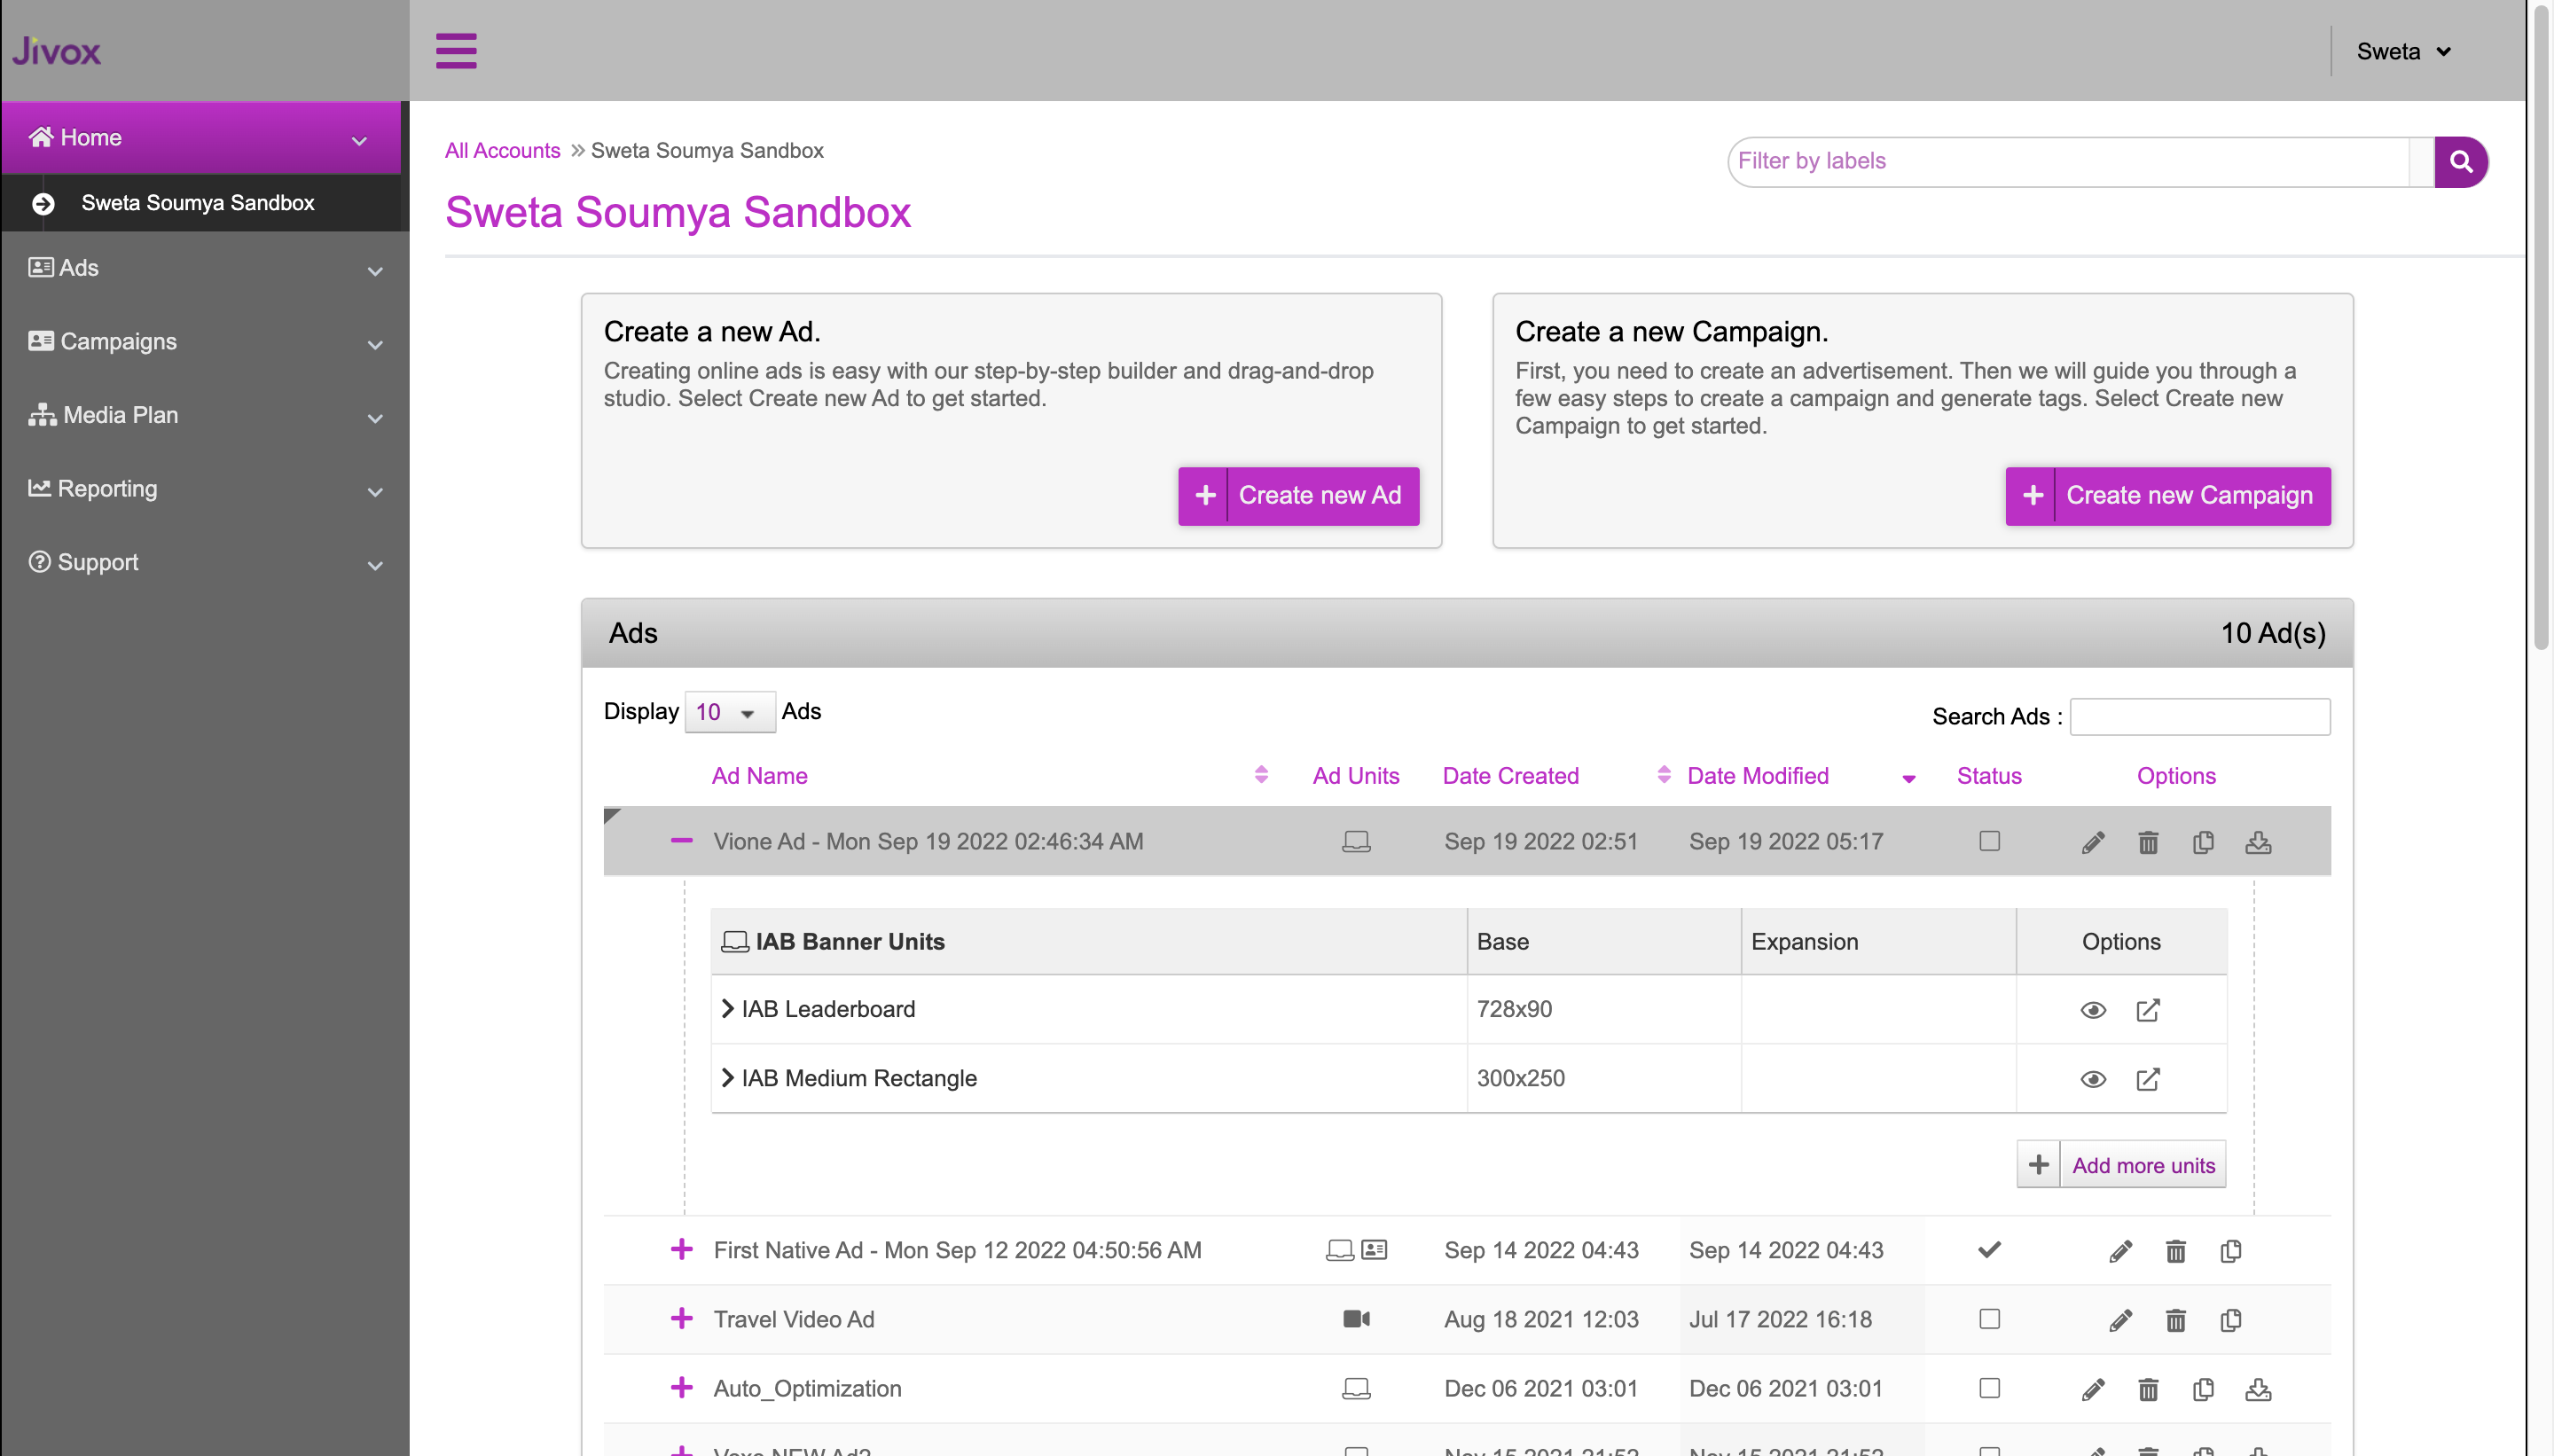Click the label filter search icon
Screen dimensions: 2554x1456
[x=2460, y=162]
